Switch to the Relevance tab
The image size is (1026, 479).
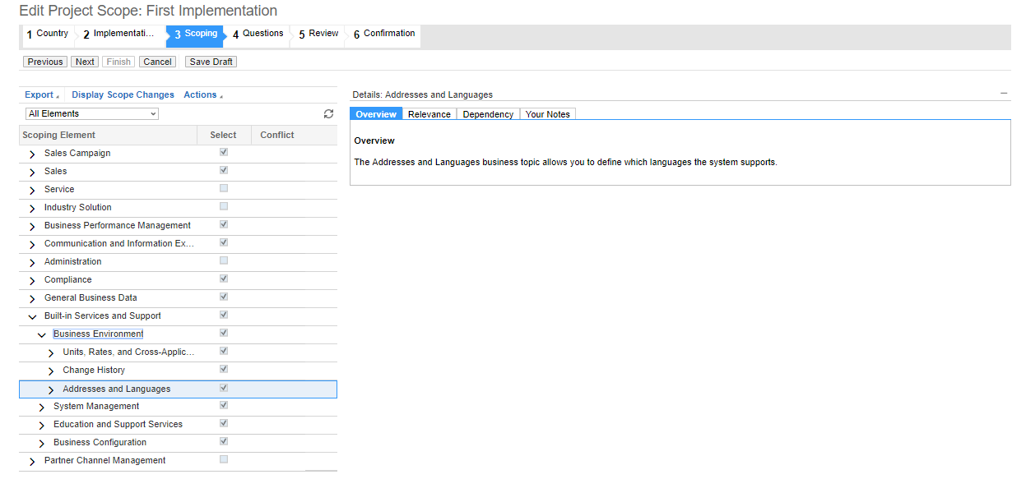click(x=429, y=114)
